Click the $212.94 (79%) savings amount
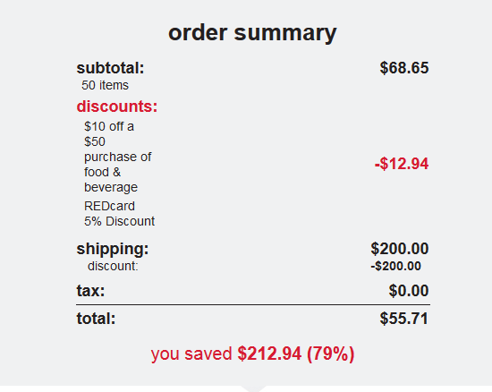The width and height of the screenshot is (492, 392). pos(296,354)
